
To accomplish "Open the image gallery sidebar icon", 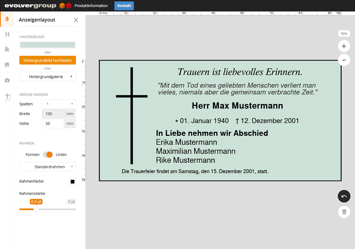I will [7, 65].
